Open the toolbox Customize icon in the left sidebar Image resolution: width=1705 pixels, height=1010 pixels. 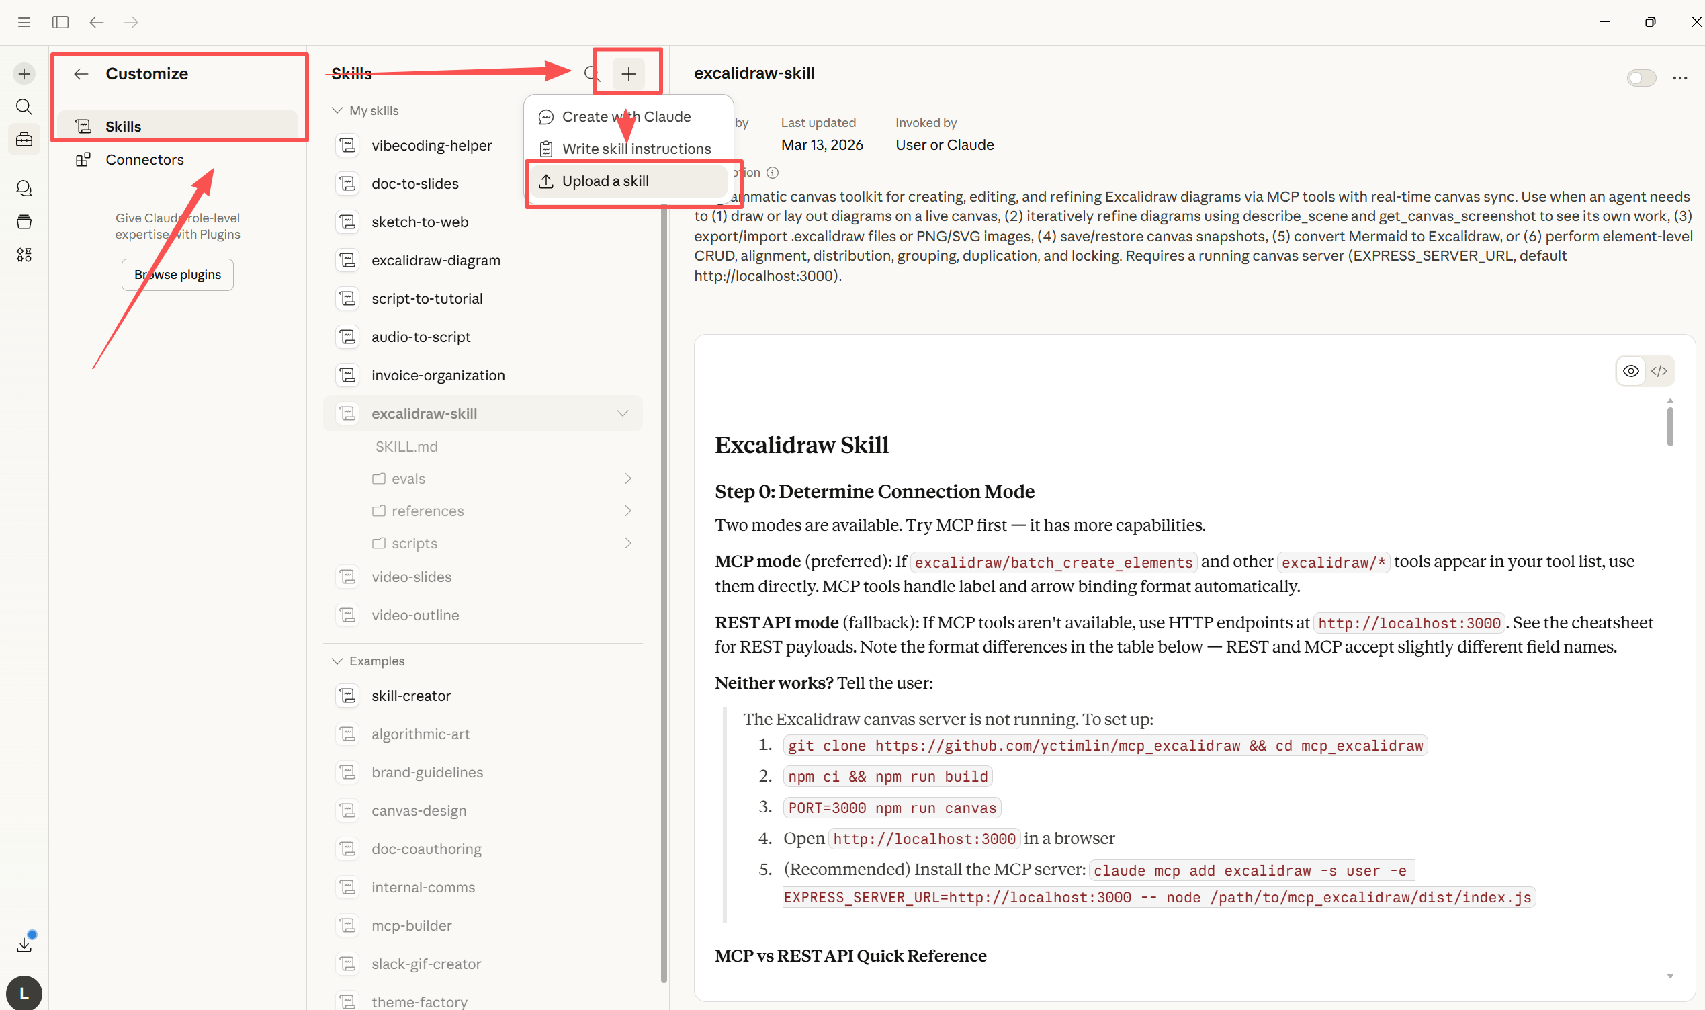pyautogui.click(x=24, y=140)
